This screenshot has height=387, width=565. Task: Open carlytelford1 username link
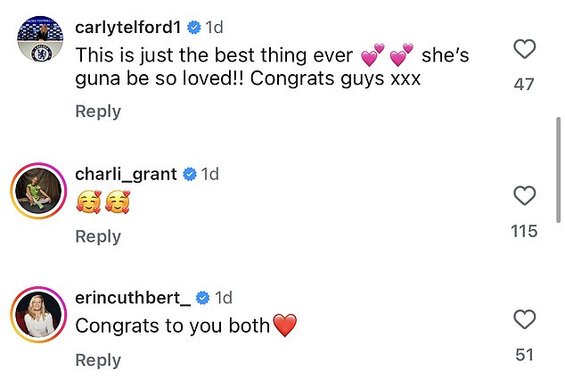pos(128,28)
